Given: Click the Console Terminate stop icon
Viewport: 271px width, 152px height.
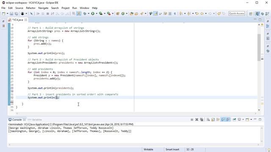Looking at the screenshot, I should click(x=192, y=119).
